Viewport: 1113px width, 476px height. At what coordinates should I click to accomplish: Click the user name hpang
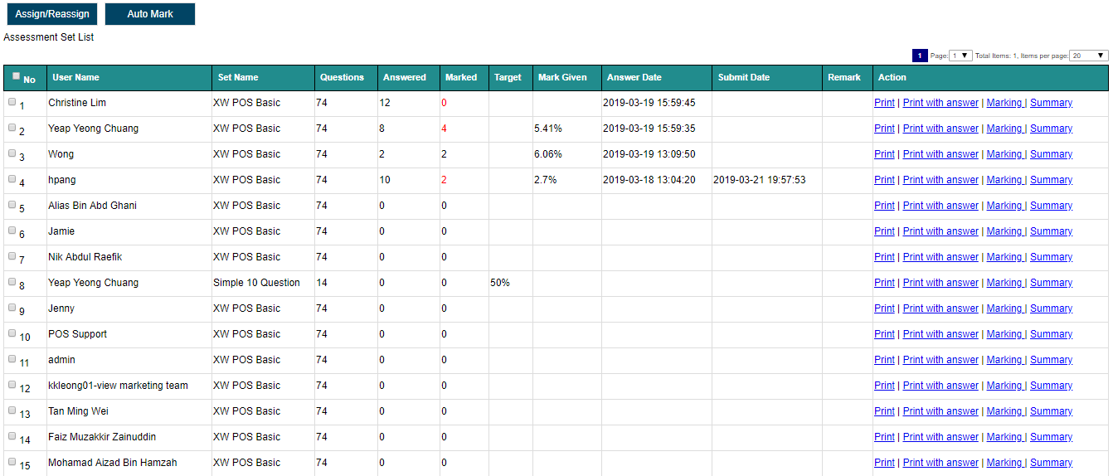tap(62, 180)
